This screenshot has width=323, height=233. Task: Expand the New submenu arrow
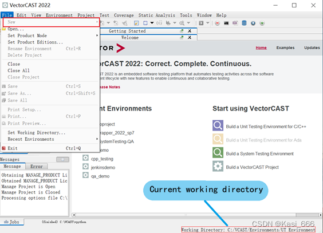coord(97,22)
